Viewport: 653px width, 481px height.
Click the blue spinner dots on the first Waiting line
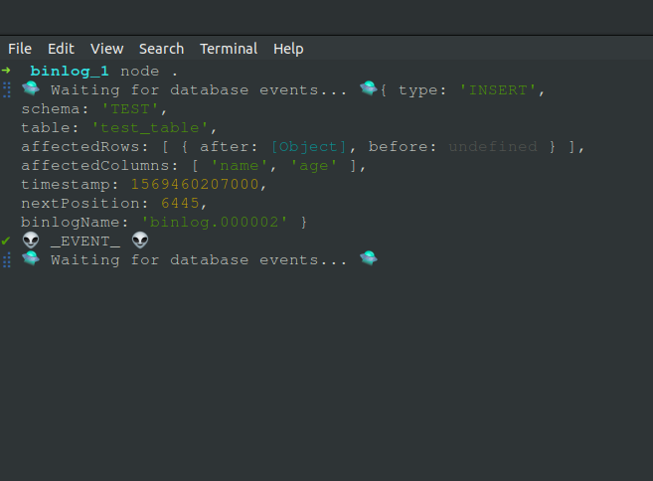click(7, 90)
